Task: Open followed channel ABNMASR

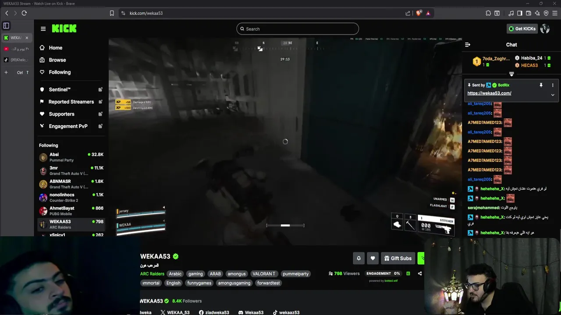Action: [x=71, y=184]
